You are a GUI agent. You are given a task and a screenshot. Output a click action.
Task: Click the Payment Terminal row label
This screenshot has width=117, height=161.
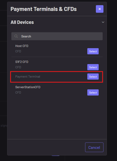28,77
